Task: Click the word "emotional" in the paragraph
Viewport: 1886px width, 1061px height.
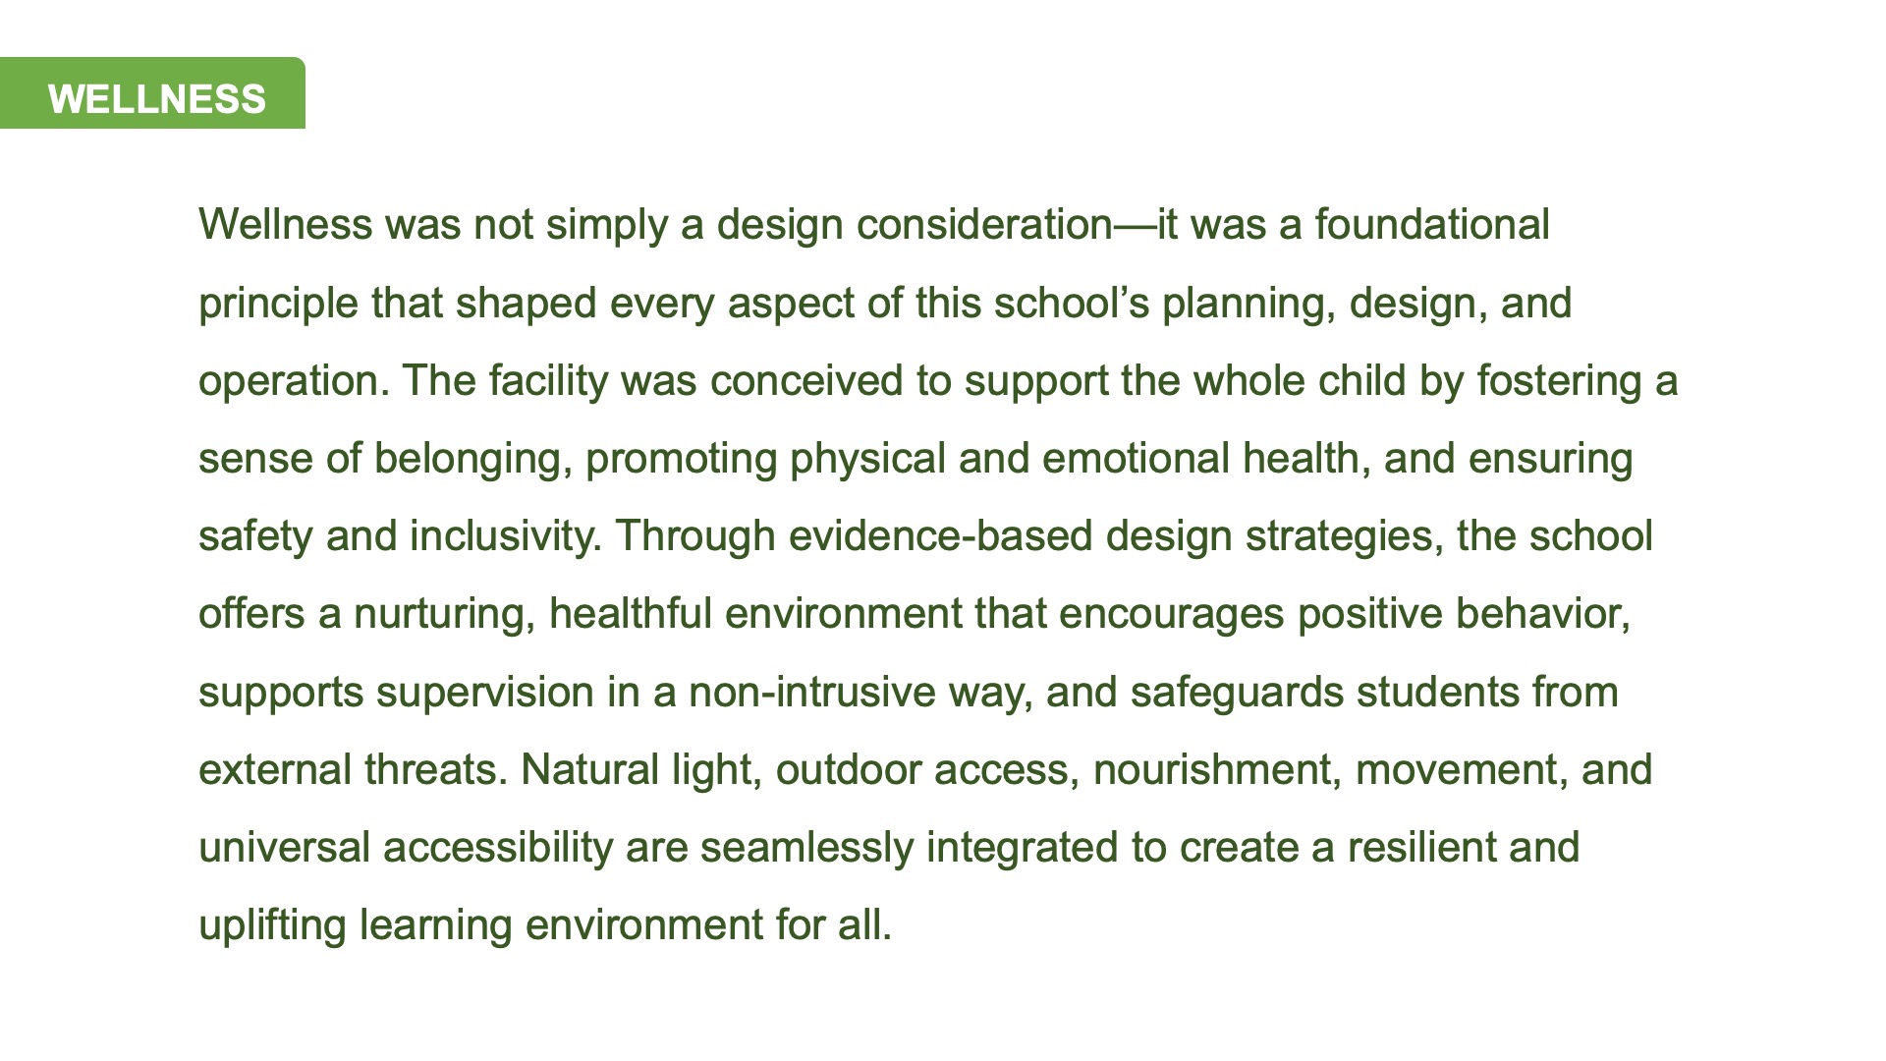Action: [1136, 459]
